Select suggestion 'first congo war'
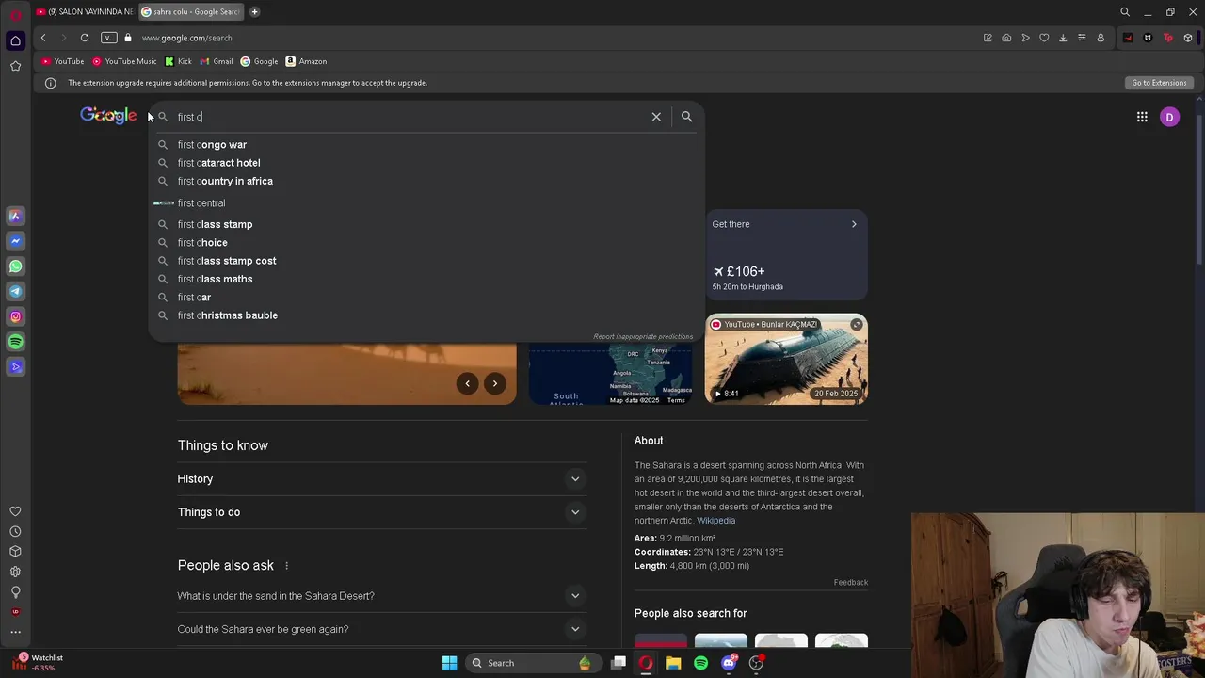 426,145
